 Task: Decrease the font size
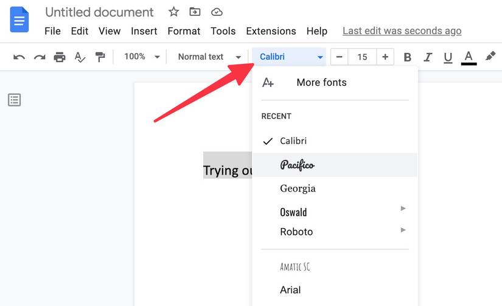340,57
